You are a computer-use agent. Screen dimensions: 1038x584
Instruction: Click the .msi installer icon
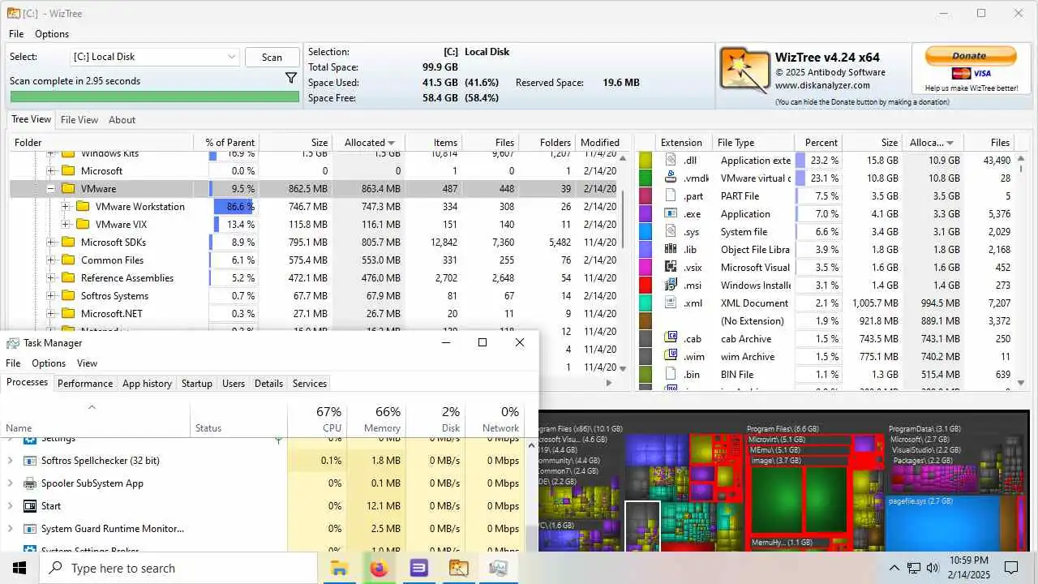pos(671,285)
